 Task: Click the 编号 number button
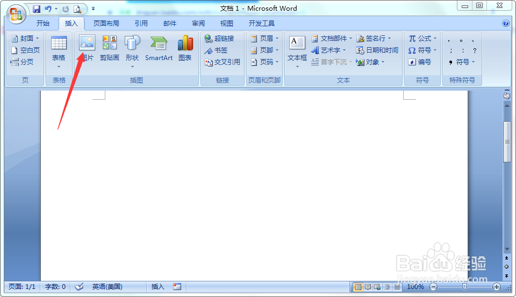[x=420, y=62]
